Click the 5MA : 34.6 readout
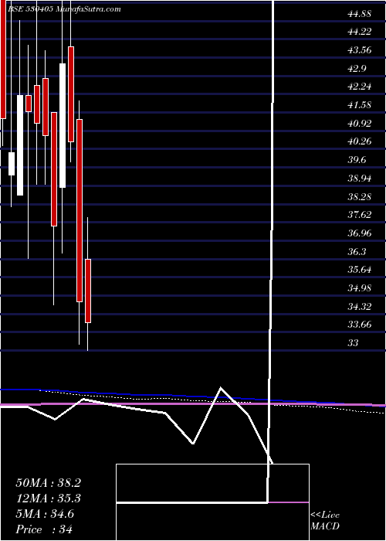Image resolution: width=386 pixels, height=541 pixels. (x=45, y=514)
